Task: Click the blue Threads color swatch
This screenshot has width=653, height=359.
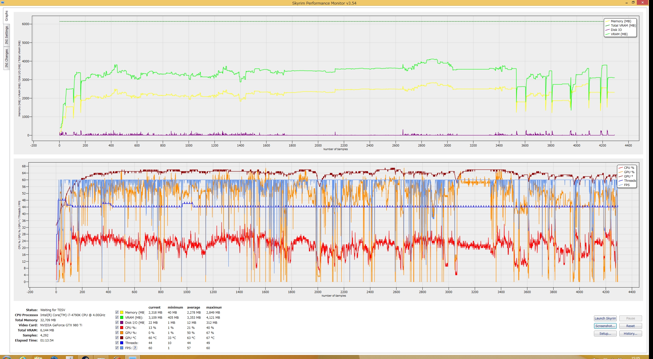Action: pyautogui.click(x=122, y=343)
